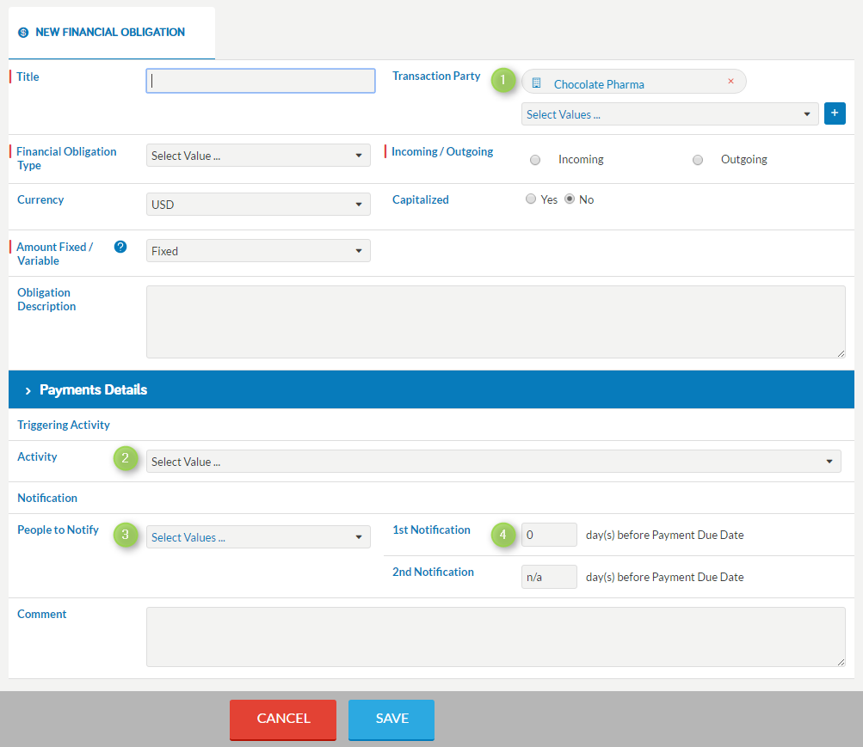Click the Save button
The height and width of the screenshot is (747, 863).
pos(391,719)
